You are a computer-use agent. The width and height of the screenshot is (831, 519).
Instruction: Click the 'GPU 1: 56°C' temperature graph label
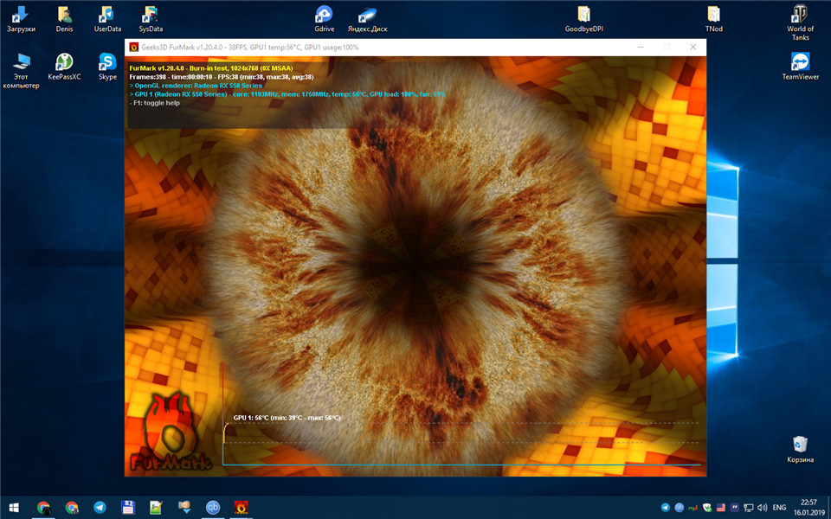(x=287, y=418)
